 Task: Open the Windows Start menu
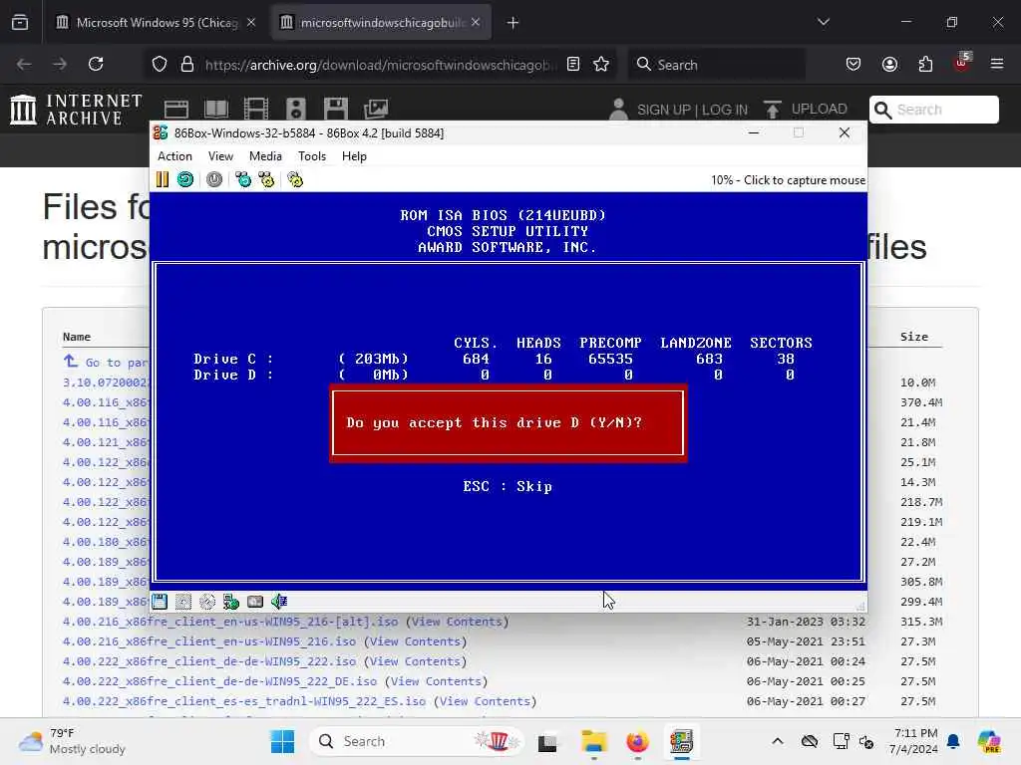(x=282, y=741)
